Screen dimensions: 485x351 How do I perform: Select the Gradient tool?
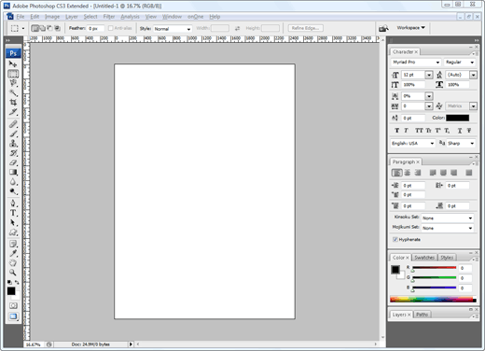[x=13, y=172]
